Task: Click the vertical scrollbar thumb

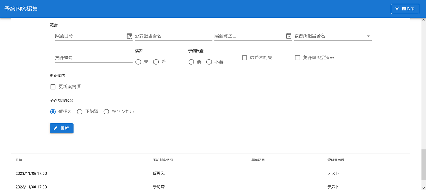Action: [423, 164]
